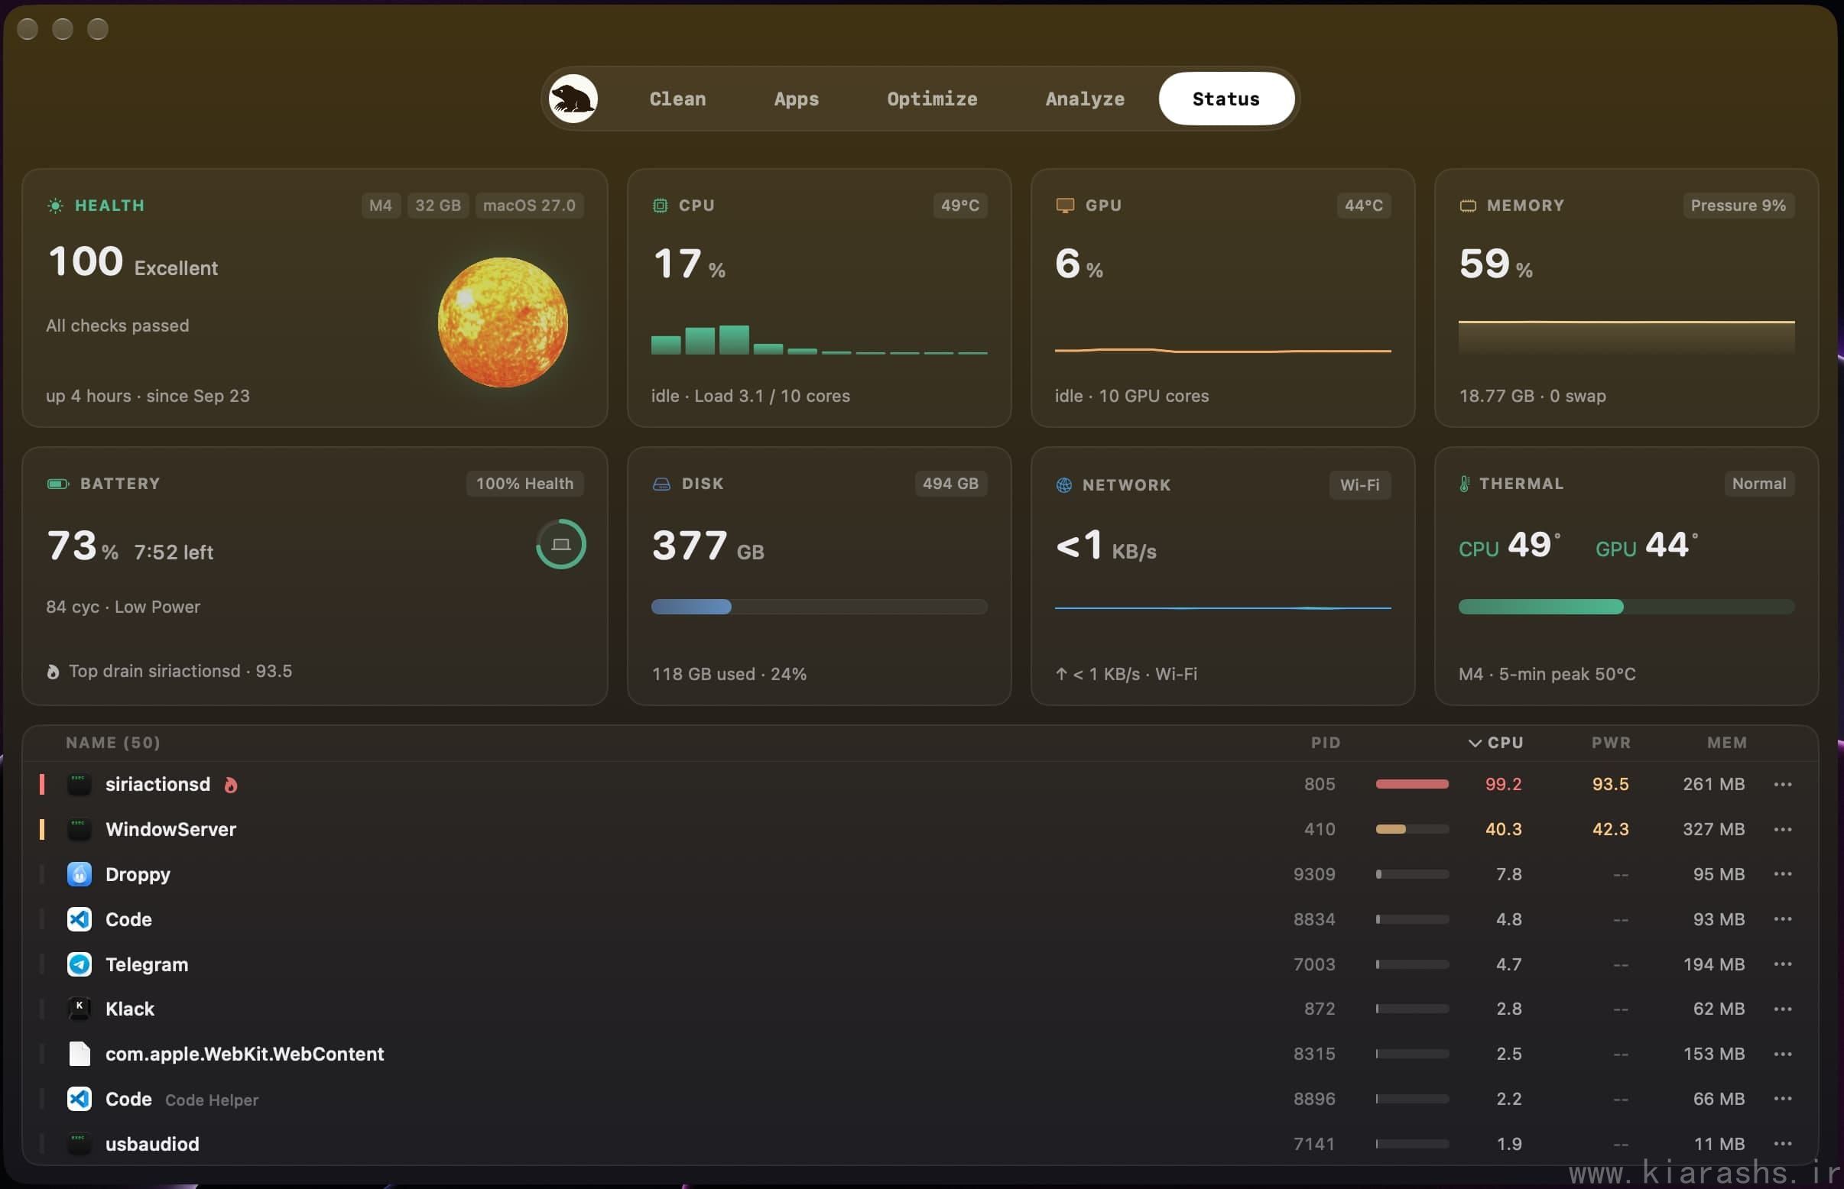Click the CPU chip icon
The image size is (1844, 1189).
point(660,206)
